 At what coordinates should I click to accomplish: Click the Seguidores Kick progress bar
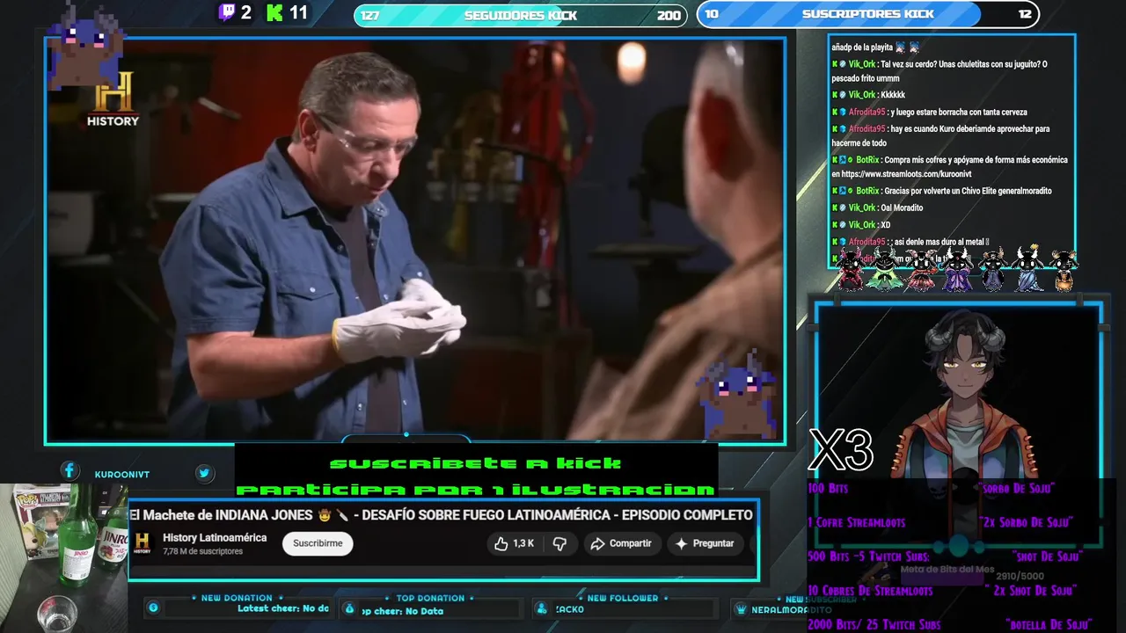521,15
